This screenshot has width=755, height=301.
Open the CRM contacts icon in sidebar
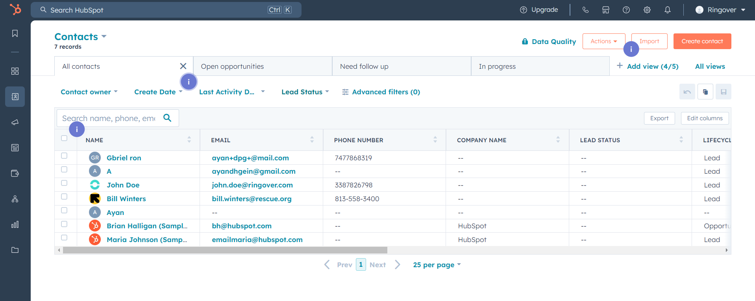tap(15, 97)
